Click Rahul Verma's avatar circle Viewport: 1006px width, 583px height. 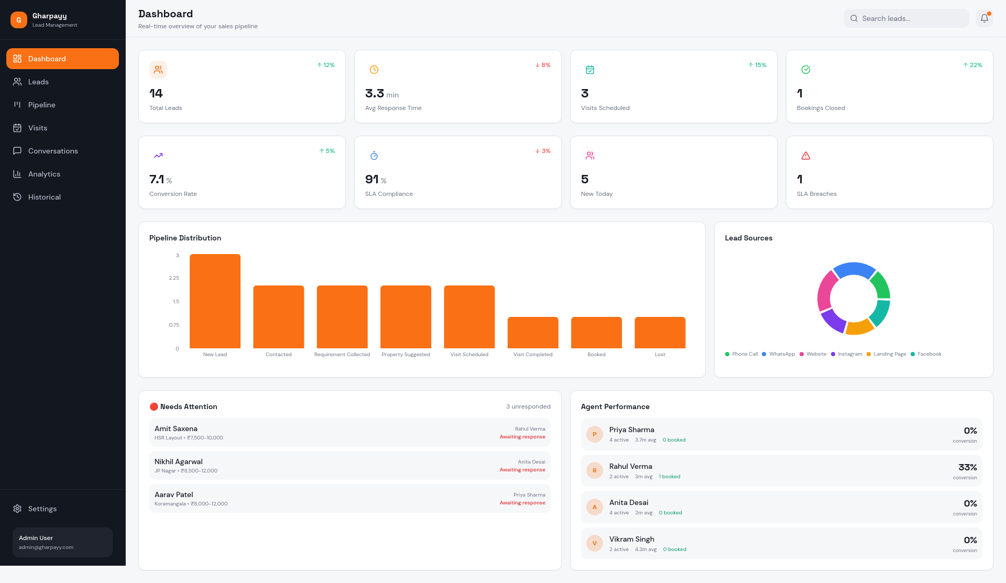coord(595,470)
